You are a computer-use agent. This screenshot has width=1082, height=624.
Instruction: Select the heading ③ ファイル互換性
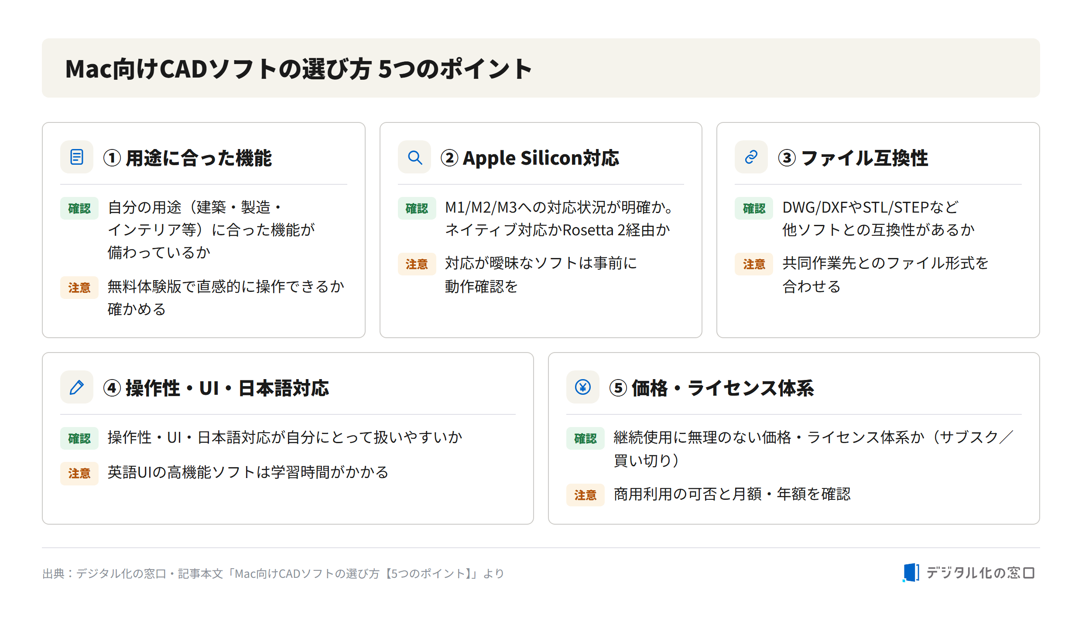coord(853,158)
